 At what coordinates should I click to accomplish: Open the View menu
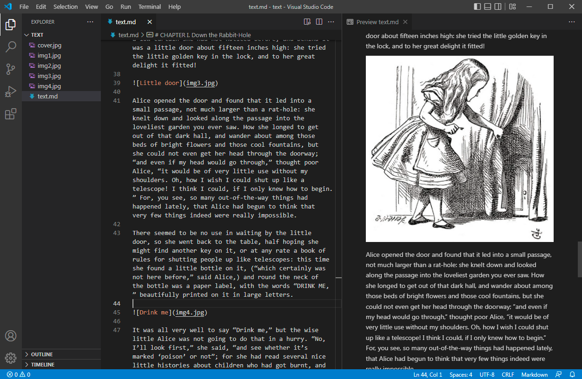pos(92,7)
